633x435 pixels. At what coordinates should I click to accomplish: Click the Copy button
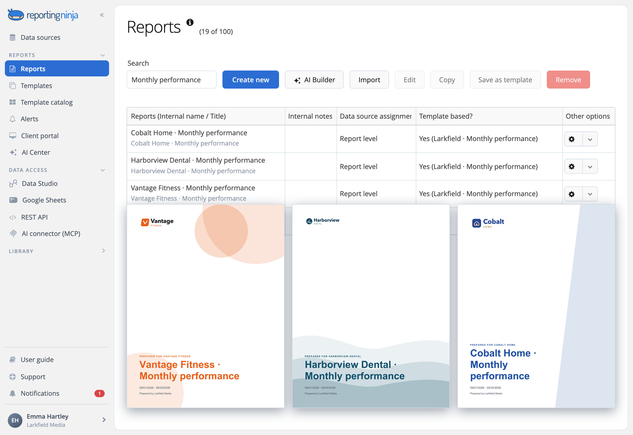447,80
